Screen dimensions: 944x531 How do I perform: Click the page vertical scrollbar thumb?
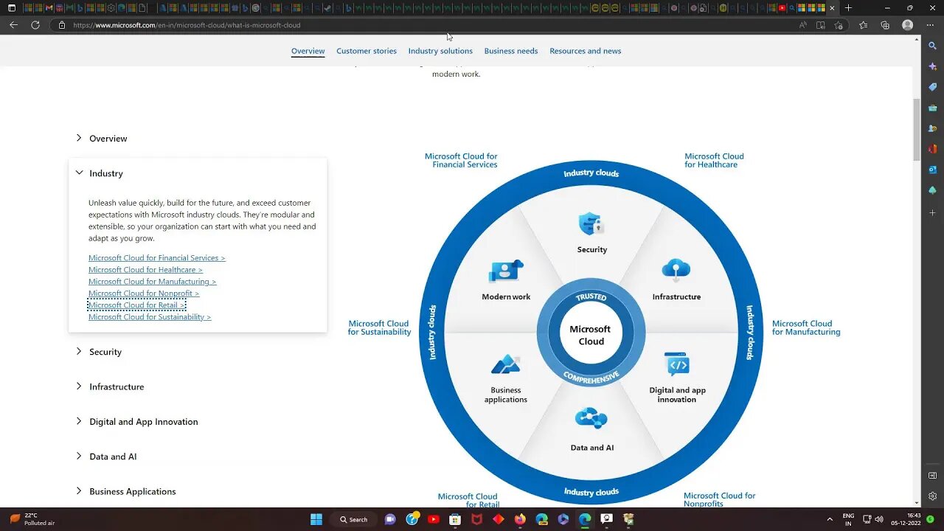coord(917,129)
